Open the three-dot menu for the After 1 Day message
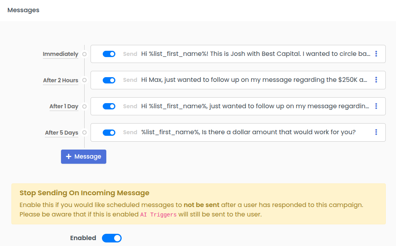The width and height of the screenshot is (396, 246). click(x=376, y=106)
